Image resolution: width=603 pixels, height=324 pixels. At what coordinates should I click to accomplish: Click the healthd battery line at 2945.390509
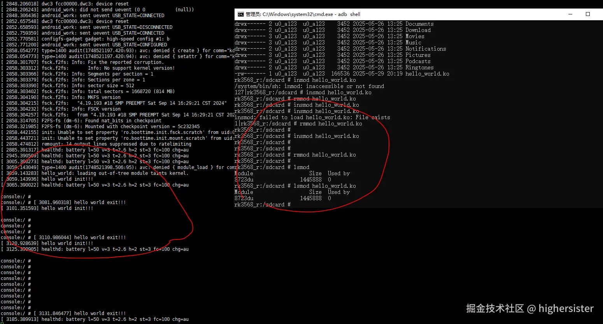95,155
